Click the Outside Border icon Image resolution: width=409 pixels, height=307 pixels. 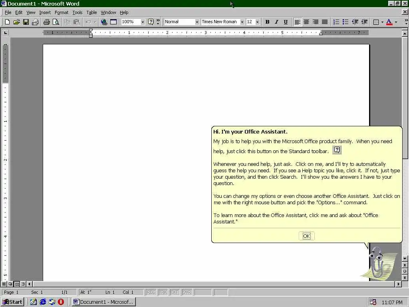[x=376, y=22]
